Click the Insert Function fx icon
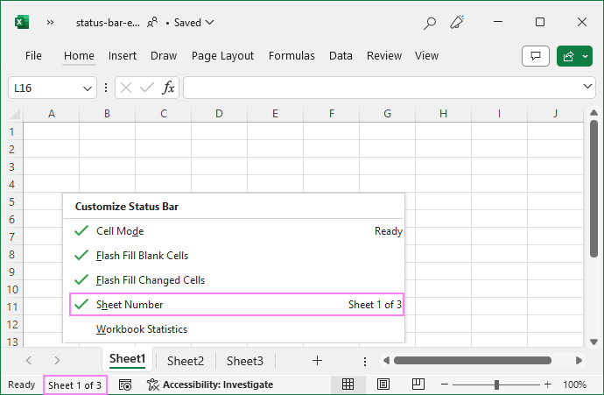604x395 pixels. click(169, 88)
